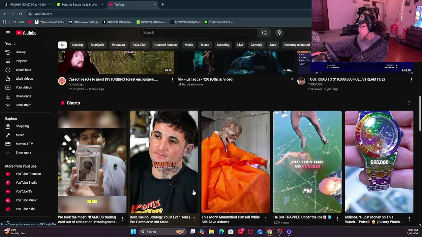Open YouTube Music link
This screenshot has height=237, width=422.
click(x=26, y=200)
